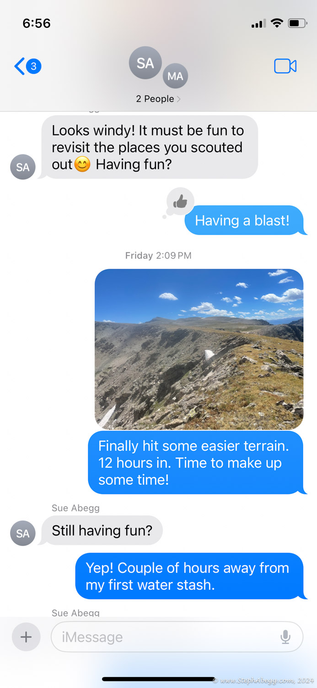The height and width of the screenshot is (688, 317).
Task: Start a FaceTime video call
Action: (x=285, y=67)
